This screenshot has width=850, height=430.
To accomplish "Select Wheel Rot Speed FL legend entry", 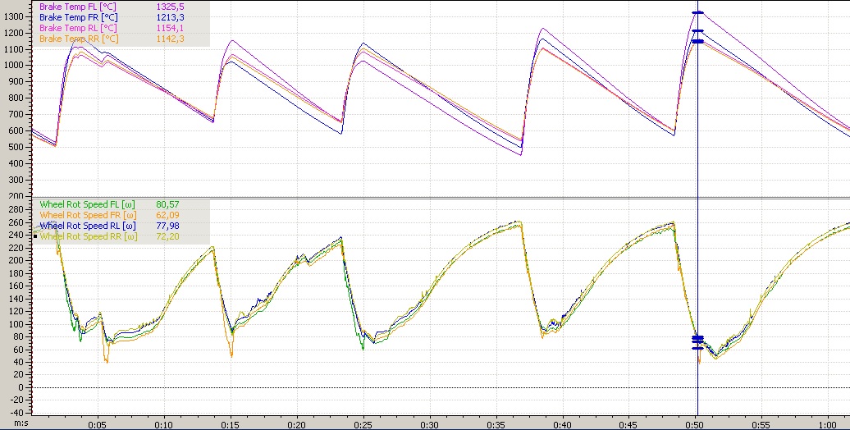I will tap(86, 204).
